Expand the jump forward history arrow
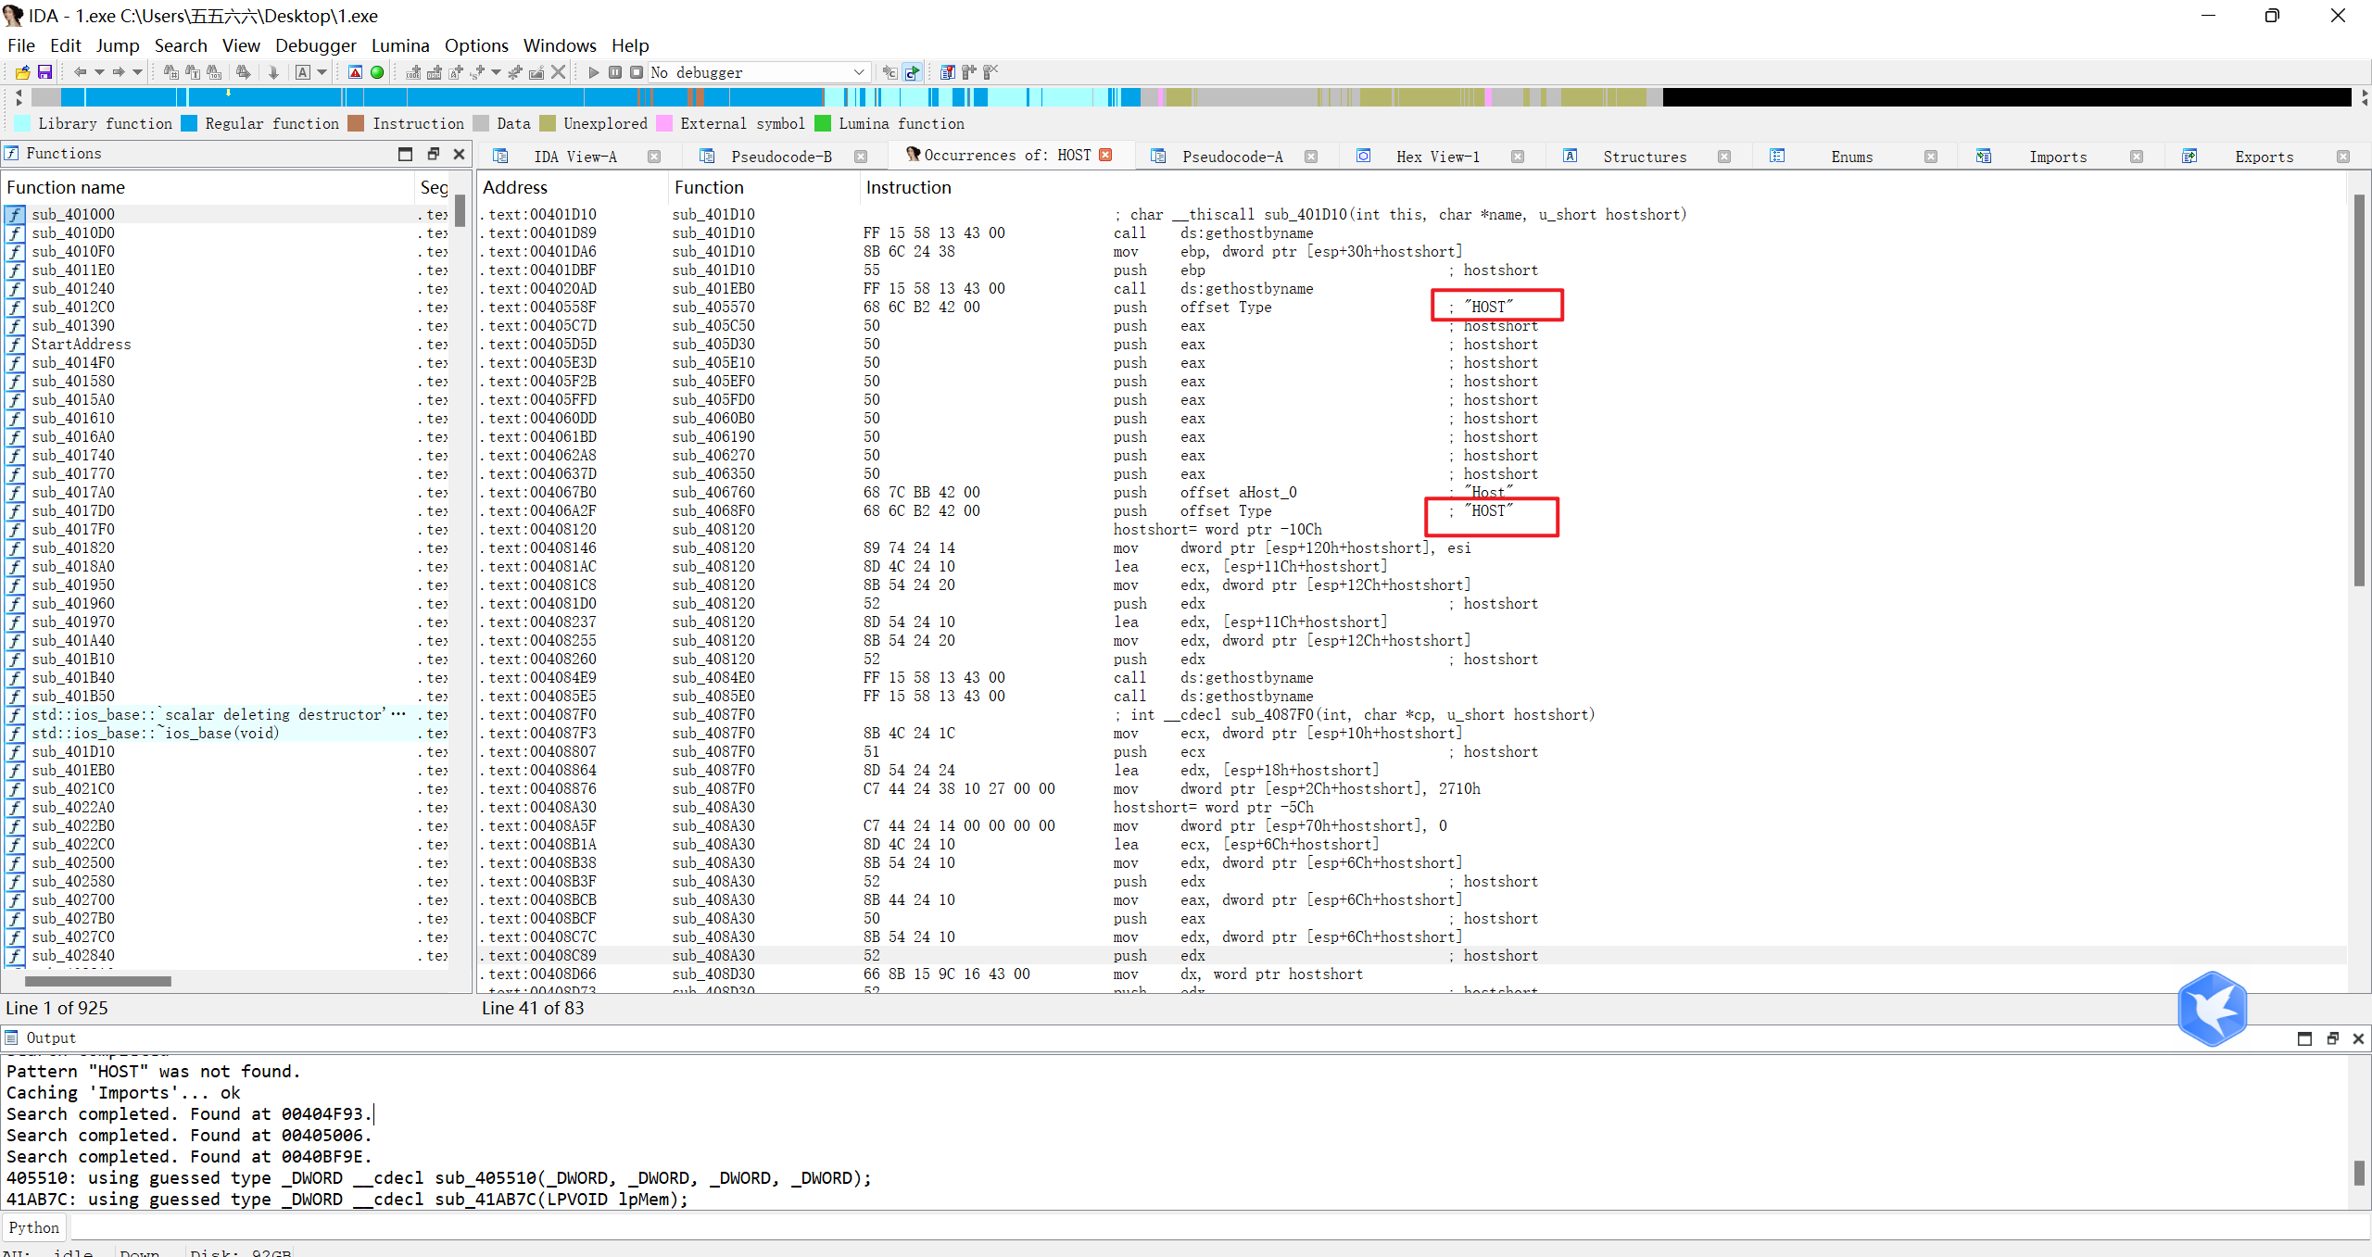Viewport: 2372px width, 1257px height. click(137, 72)
